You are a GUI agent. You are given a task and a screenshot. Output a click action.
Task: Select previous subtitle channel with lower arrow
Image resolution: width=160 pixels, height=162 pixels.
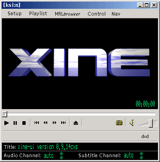[141, 158]
